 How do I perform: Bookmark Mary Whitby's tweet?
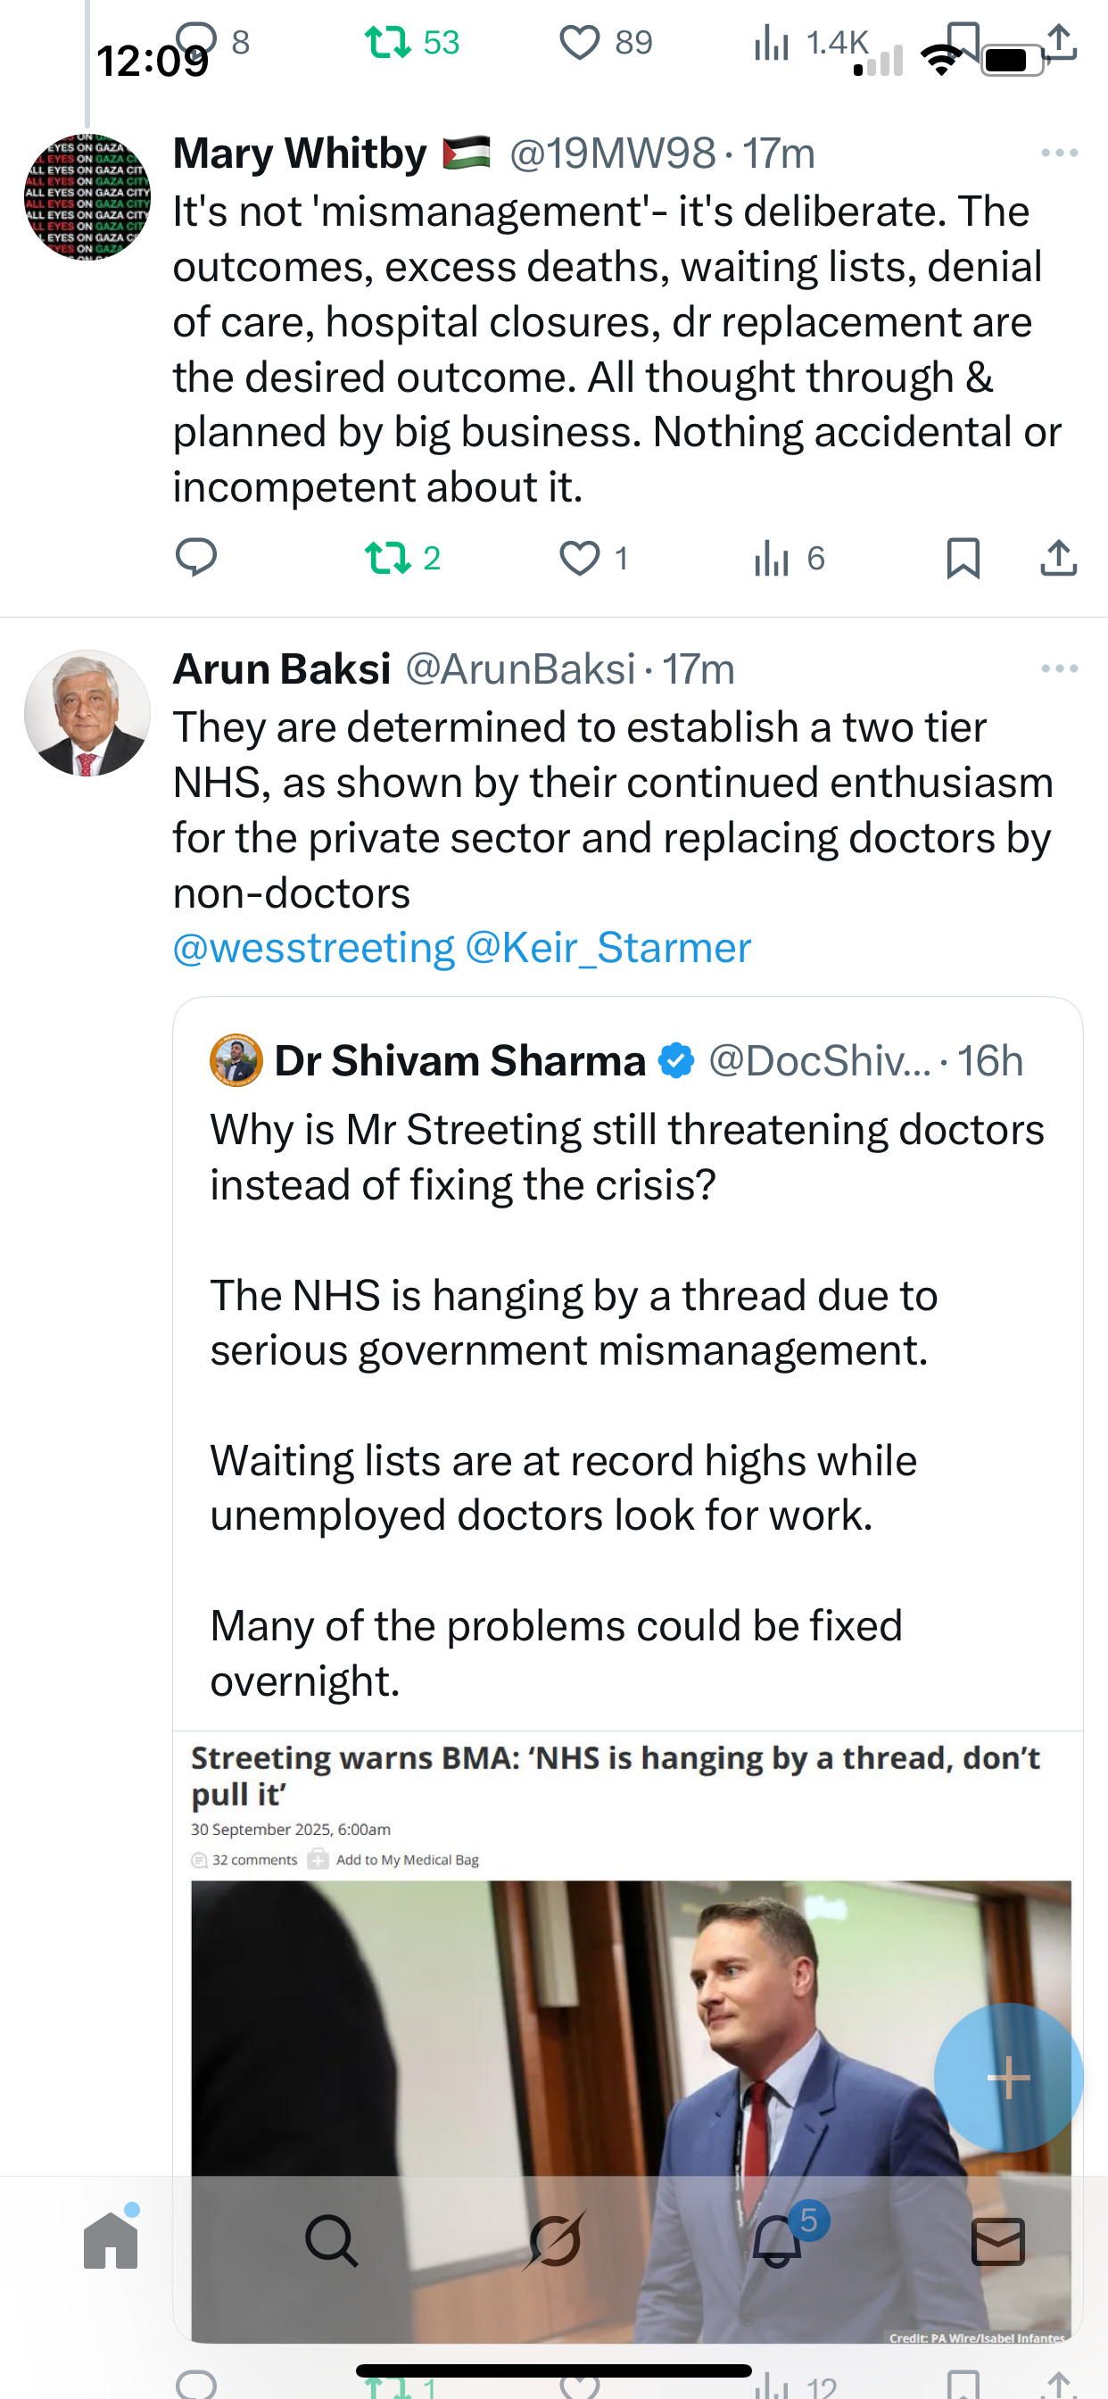pyautogui.click(x=963, y=558)
